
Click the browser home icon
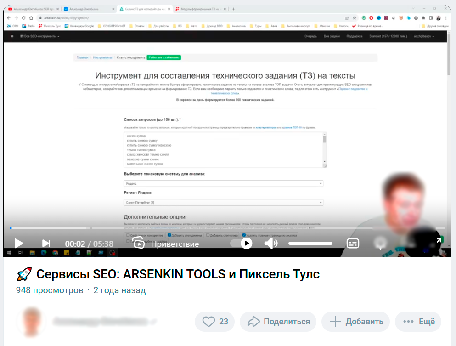31,18
